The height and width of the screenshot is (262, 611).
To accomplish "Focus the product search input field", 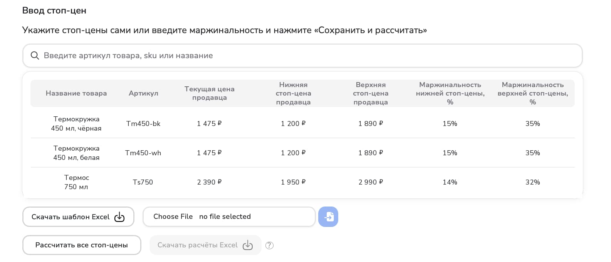I will point(302,55).
